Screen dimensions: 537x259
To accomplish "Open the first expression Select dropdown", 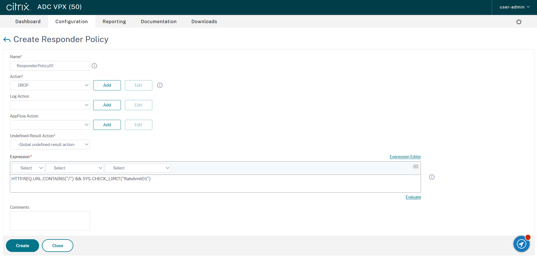I will (29, 168).
